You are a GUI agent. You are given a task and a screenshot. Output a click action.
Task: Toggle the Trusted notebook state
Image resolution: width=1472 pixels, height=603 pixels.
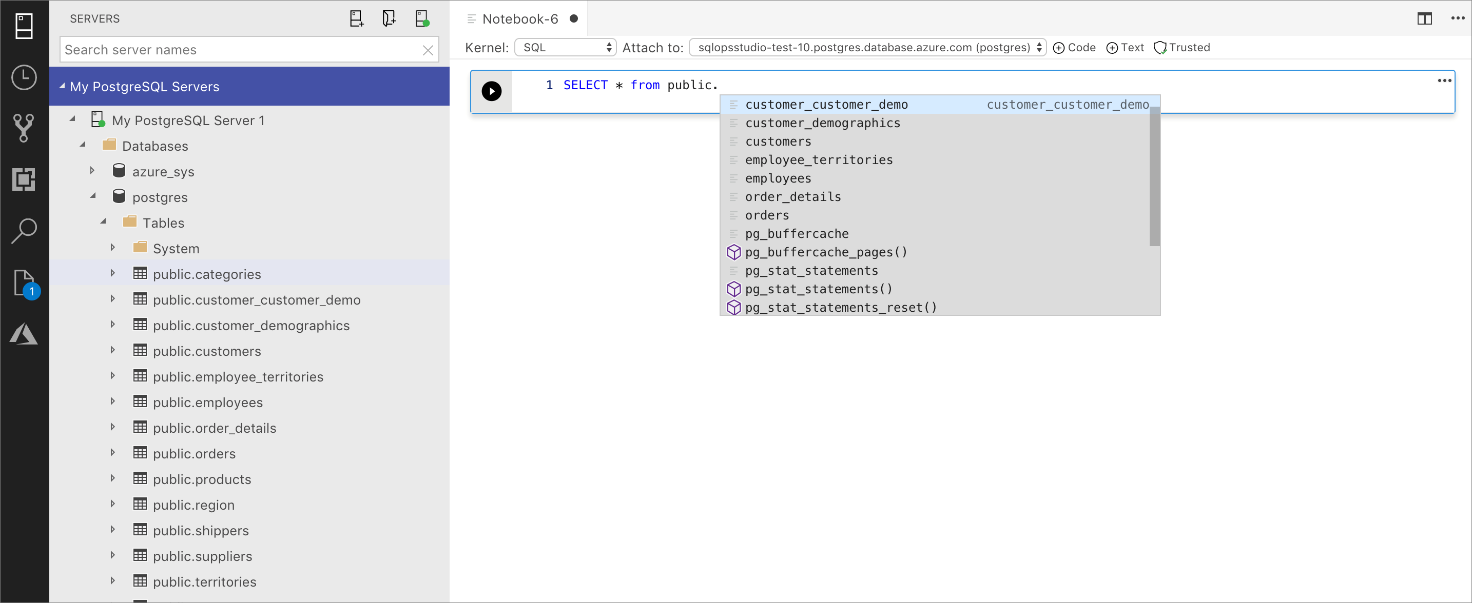[x=1181, y=47]
